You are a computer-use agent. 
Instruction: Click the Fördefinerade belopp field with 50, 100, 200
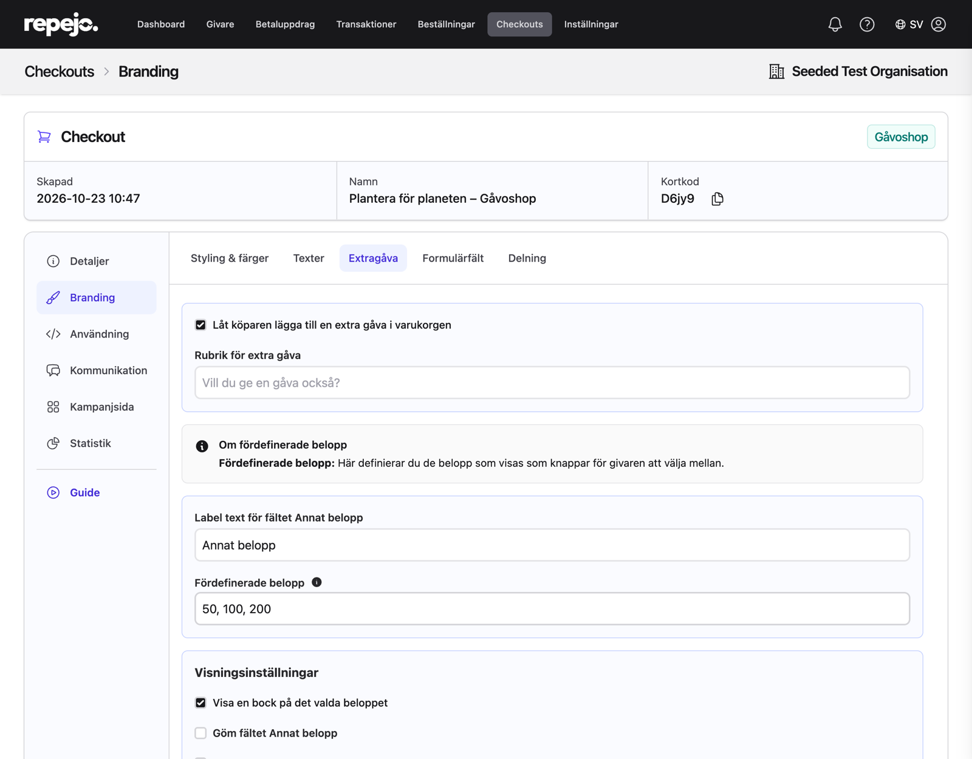(x=552, y=609)
